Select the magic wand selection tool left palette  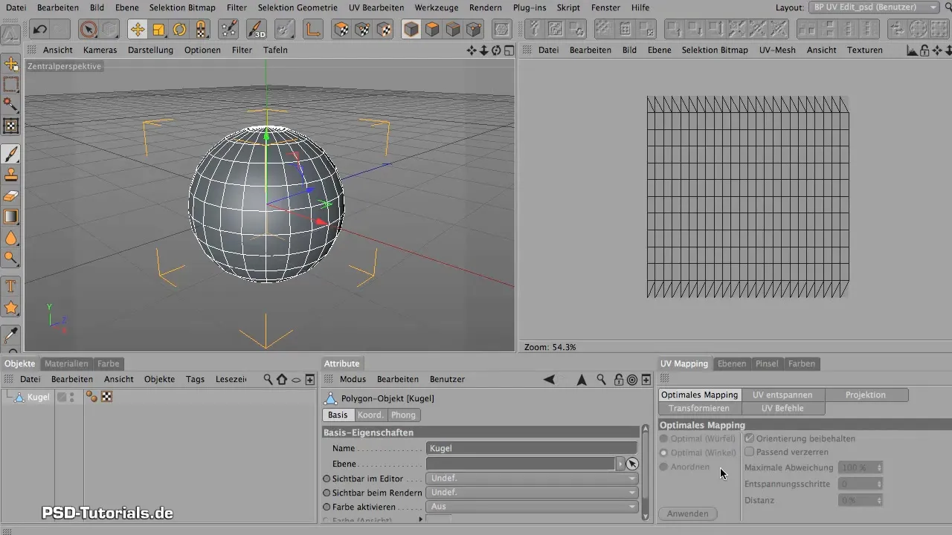(11, 105)
